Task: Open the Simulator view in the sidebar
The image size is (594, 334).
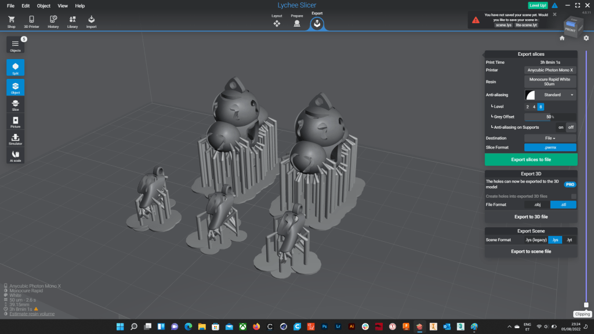Action: (15, 139)
